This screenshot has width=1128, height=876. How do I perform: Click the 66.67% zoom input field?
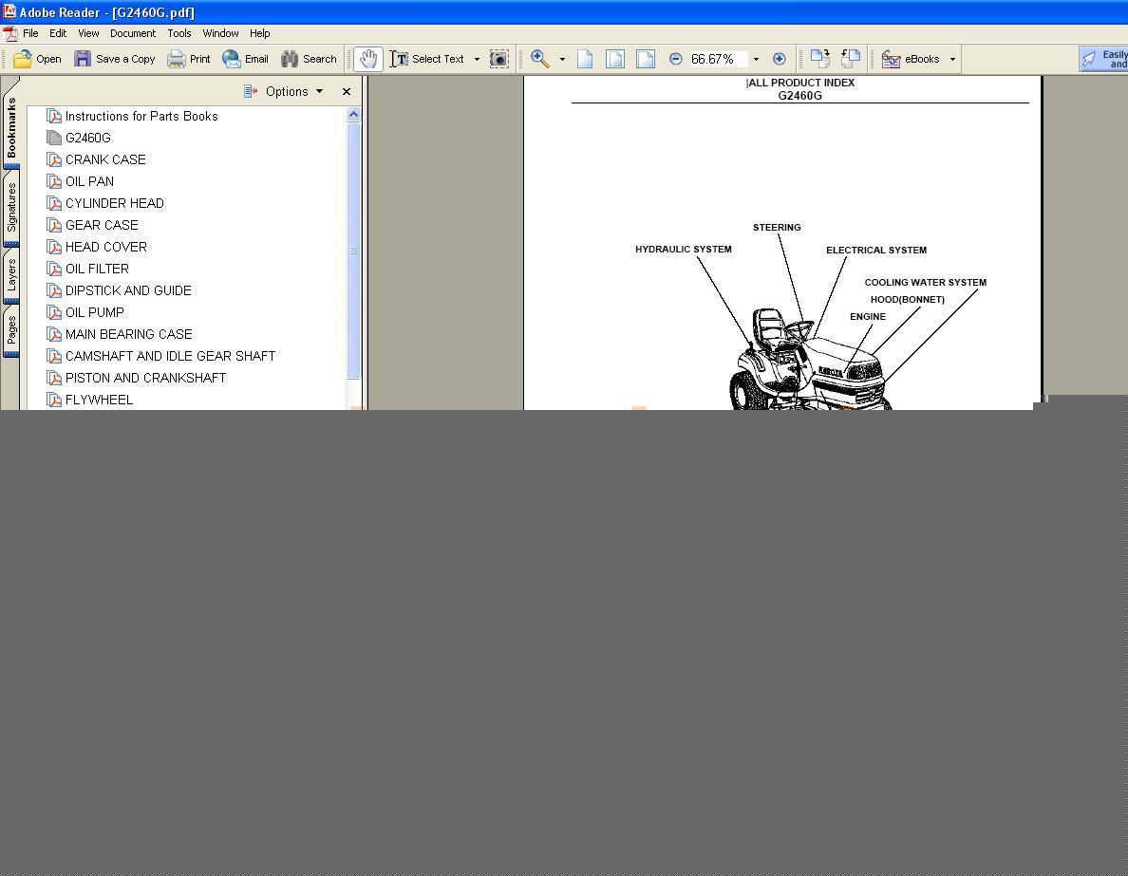[718, 59]
